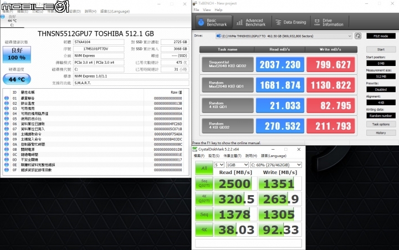Click the empty comment field in CrystalDiskMark
The image size is (399, 250).
248,243
